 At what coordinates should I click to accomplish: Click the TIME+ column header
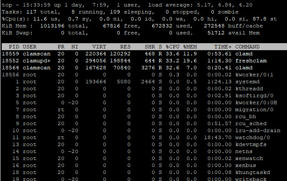pos(223,47)
